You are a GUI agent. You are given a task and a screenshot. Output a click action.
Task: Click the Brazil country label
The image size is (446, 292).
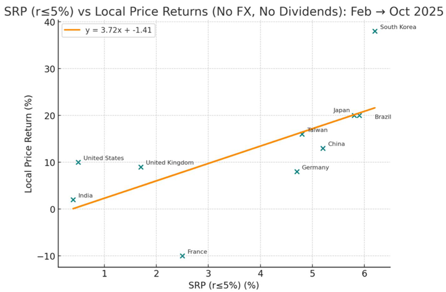point(383,117)
